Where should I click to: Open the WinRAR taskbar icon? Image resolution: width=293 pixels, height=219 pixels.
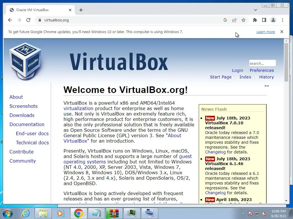(x=114, y=213)
